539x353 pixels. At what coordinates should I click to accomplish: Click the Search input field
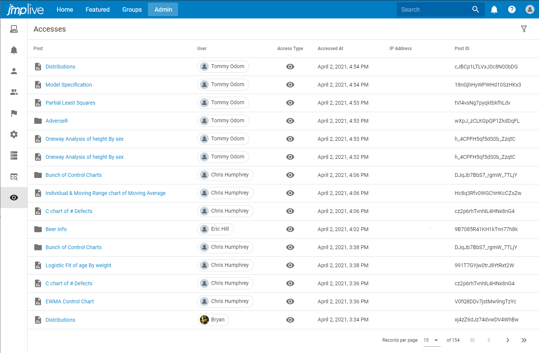click(433, 9)
